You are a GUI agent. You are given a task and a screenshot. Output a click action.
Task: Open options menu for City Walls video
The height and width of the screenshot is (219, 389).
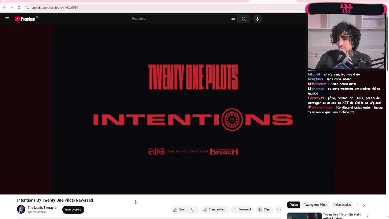point(367,215)
